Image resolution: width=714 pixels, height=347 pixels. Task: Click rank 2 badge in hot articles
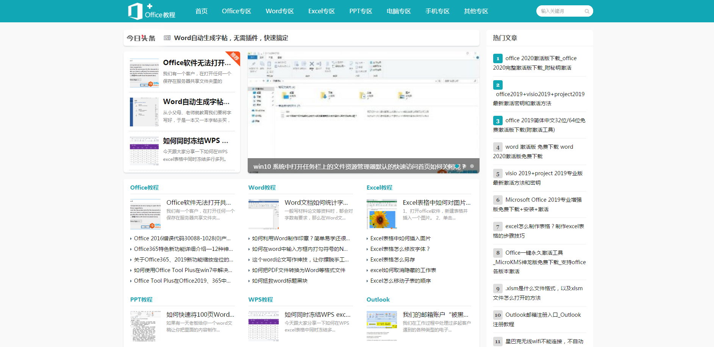point(498,85)
